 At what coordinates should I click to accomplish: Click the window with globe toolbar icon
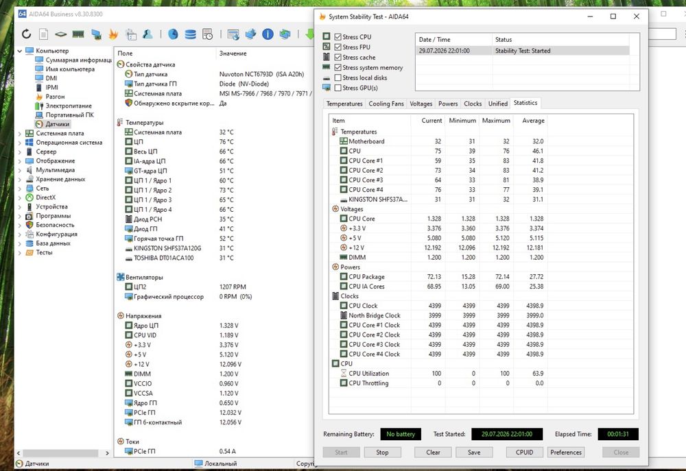tap(234, 34)
